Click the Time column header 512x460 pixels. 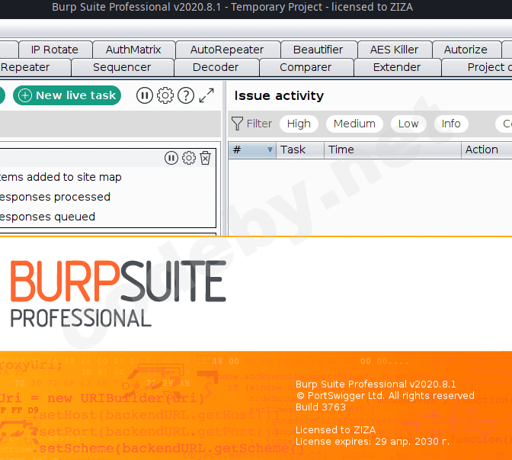(392, 150)
